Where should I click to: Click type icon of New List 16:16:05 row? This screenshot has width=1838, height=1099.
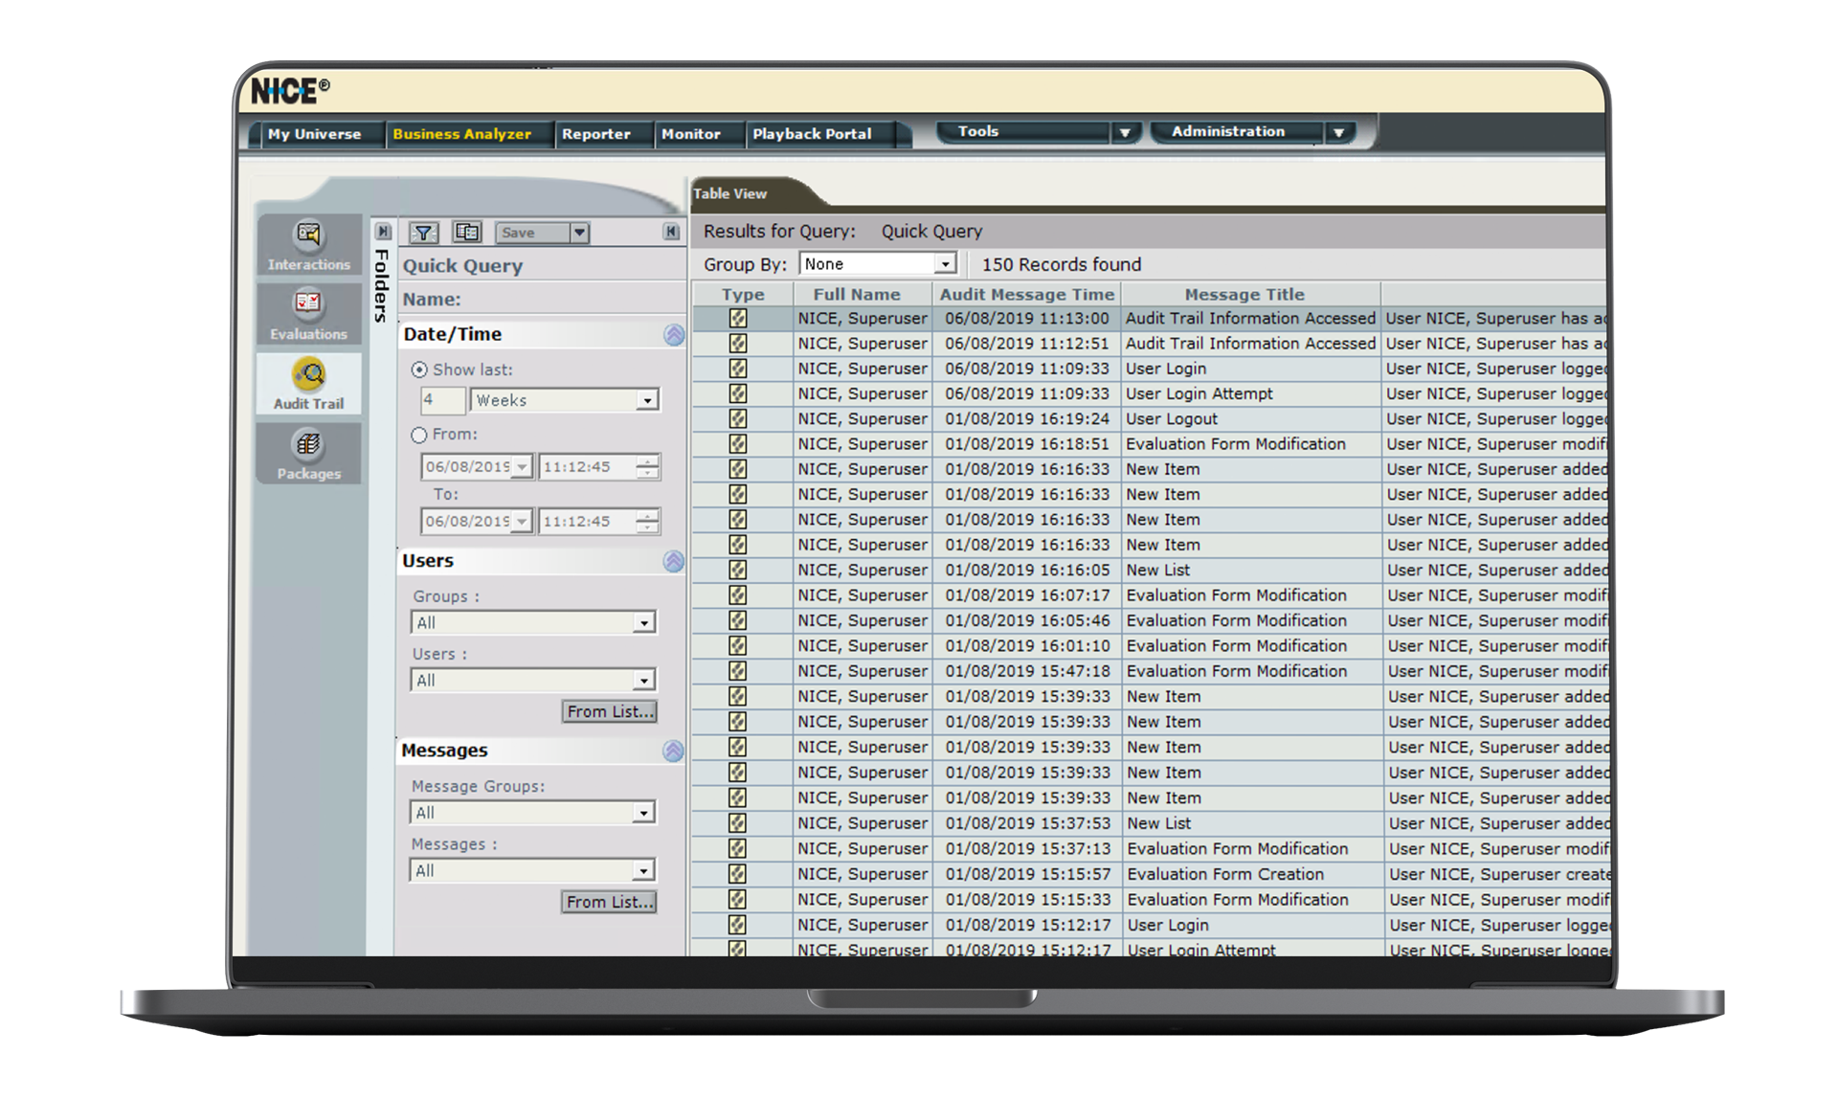(x=738, y=571)
